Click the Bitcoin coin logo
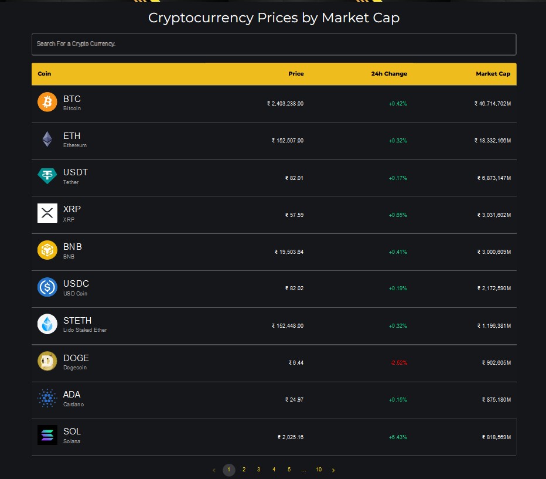546x479 pixels. [x=47, y=102]
